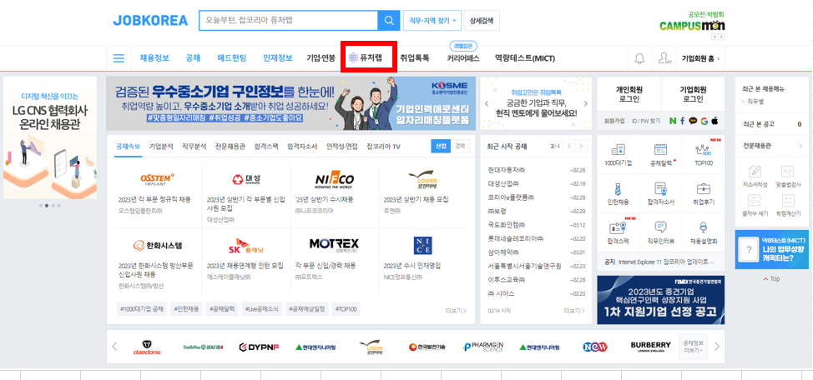
Task: Click the 회원가입 link
Action: [614, 121]
